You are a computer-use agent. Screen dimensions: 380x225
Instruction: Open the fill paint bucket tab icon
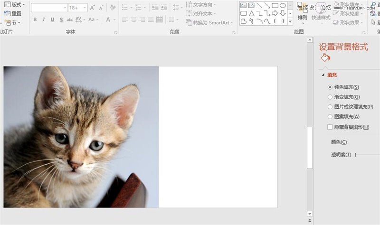[x=325, y=58]
